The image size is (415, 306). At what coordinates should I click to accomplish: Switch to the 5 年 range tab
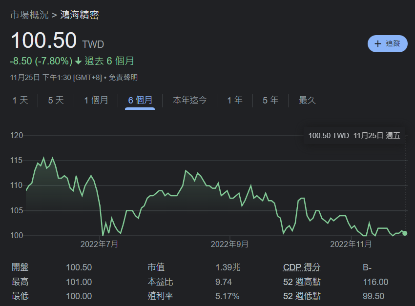(x=270, y=100)
